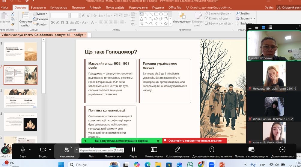Viewport: 301px width, 167px height.
Task: Toggle the camera with Видео button
Action: (43, 150)
